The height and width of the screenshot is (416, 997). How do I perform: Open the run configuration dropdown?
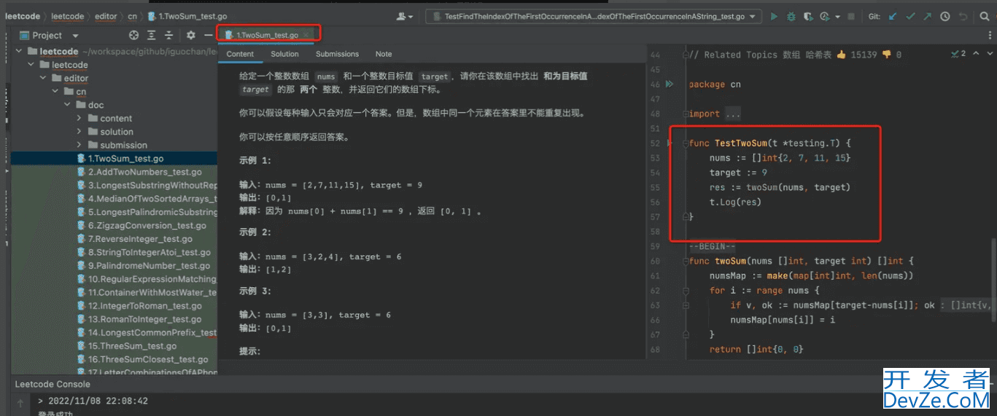594,16
